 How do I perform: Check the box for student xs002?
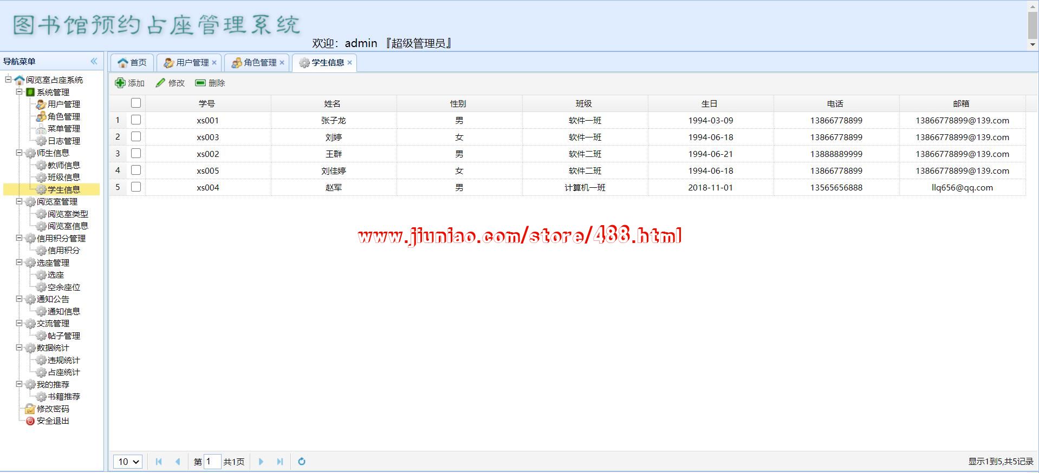point(136,153)
